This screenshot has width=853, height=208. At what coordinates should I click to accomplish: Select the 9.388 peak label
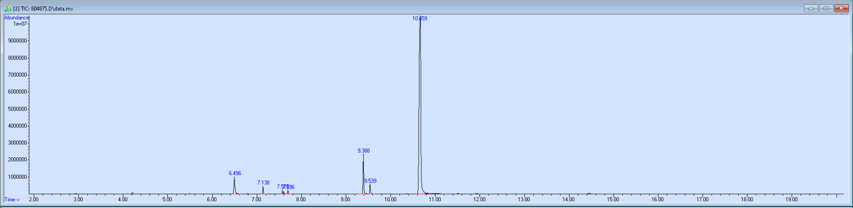point(363,151)
